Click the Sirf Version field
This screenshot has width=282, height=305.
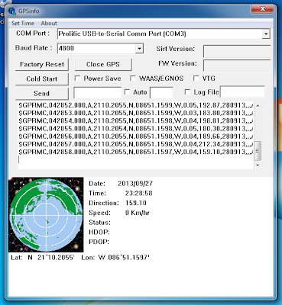pos(237,51)
